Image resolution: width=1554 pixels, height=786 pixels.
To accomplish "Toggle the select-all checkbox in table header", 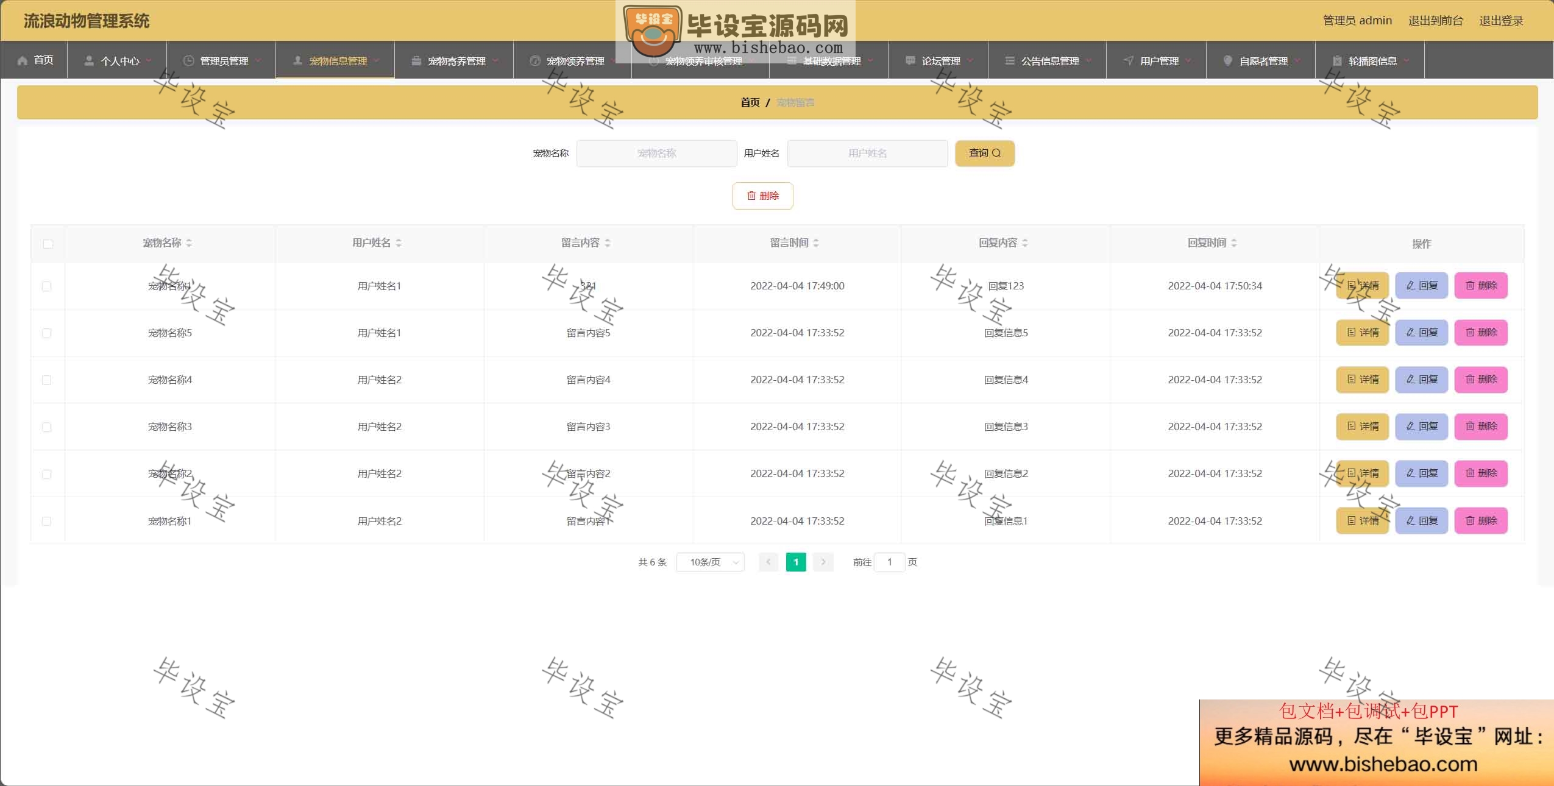I will click(x=48, y=244).
